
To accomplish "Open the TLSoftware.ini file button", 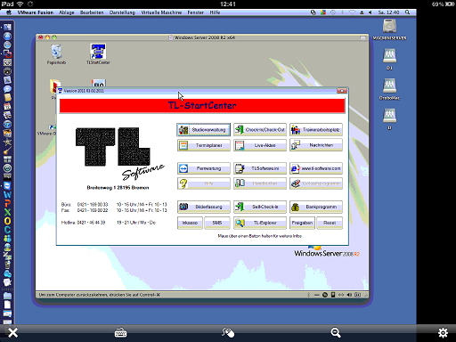I will pos(260,168).
